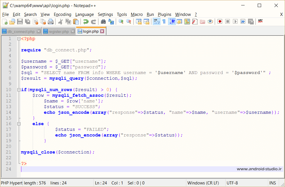Open the Edit menu
The height and width of the screenshot is (187, 285).
point(16,14)
